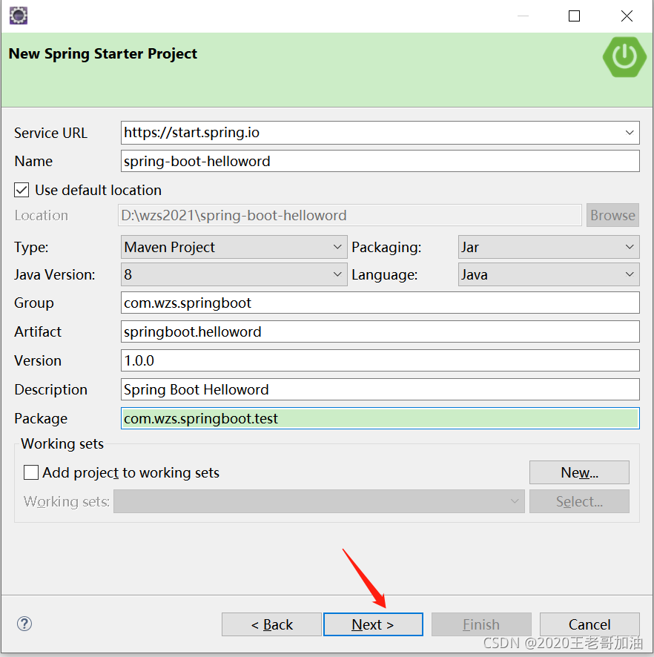Click the Back button
The height and width of the screenshot is (657, 654).
pyautogui.click(x=271, y=624)
